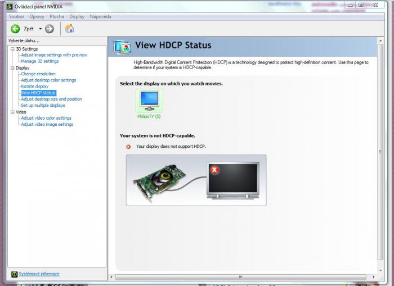Select Change resolution in the task tree

(x=38, y=74)
